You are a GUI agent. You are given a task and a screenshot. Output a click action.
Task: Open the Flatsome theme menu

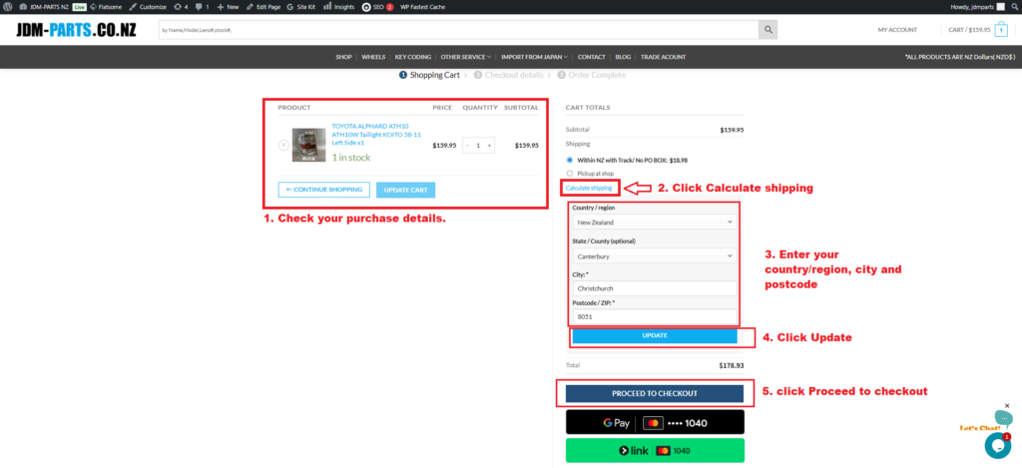pyautogui.click(x=105, y=7)
